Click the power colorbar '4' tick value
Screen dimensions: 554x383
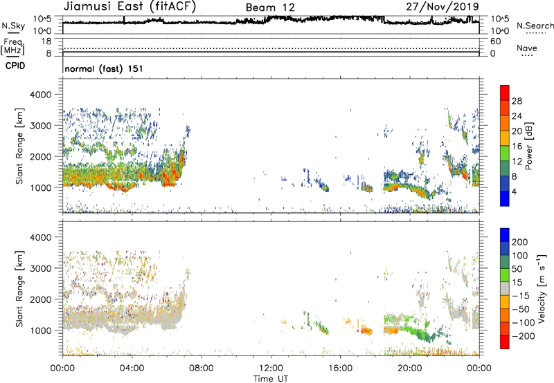pyautogui.click(x=515, y=191)
